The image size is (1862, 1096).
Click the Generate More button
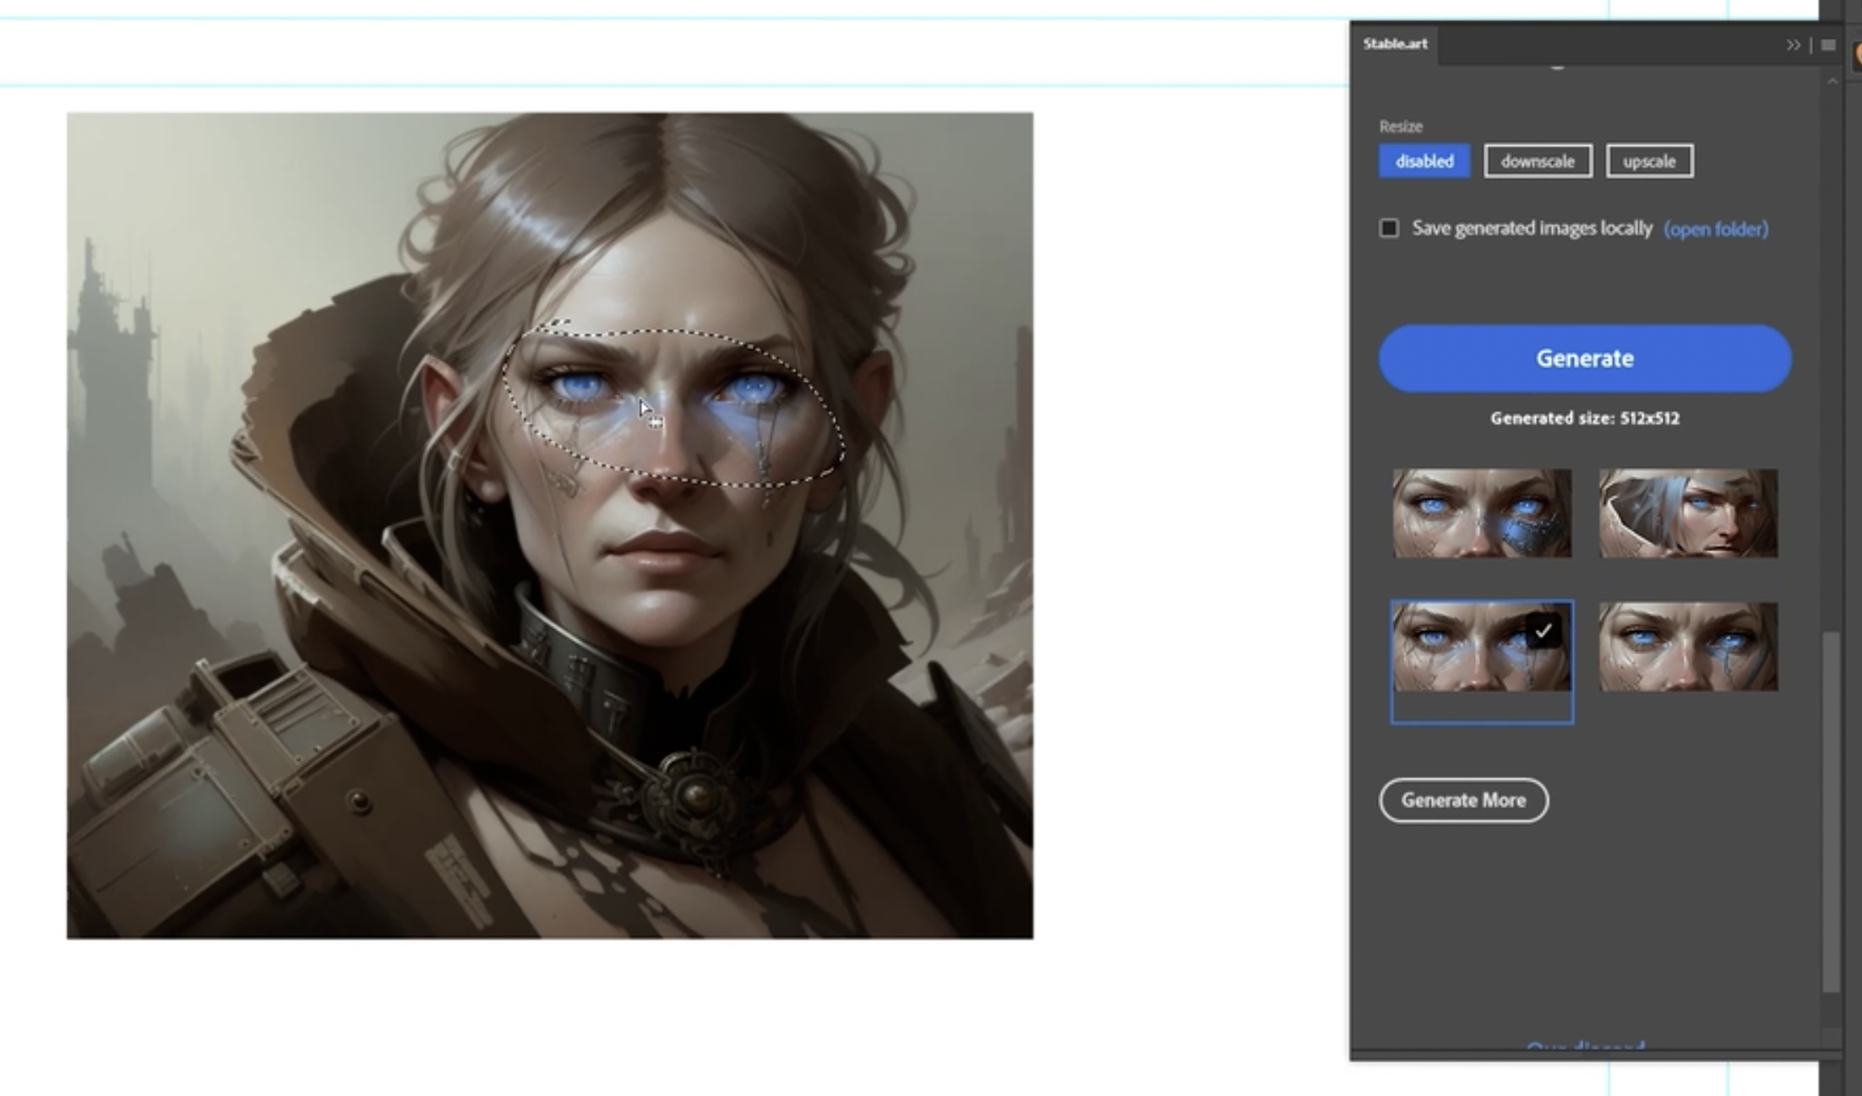click(1463, 800)
